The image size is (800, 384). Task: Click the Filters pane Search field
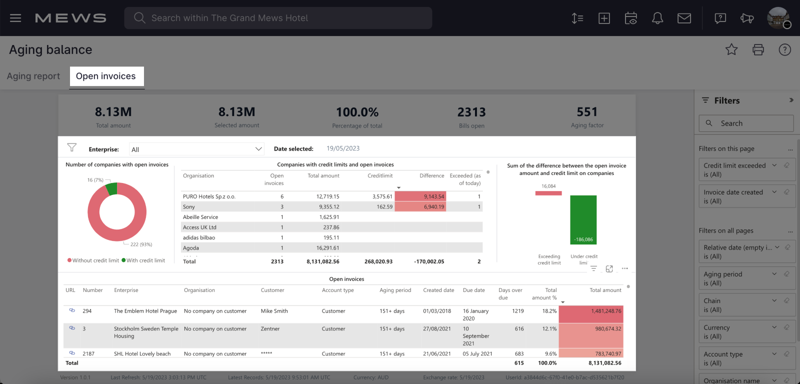click(746, 123)
